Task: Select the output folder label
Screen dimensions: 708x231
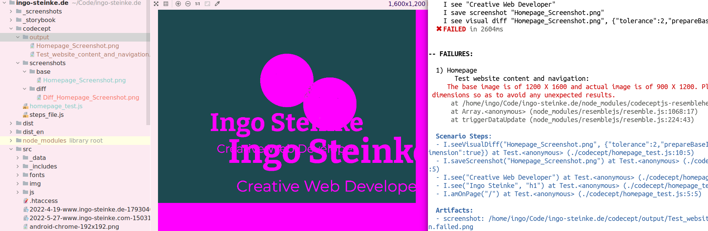Action: [39, 37]
